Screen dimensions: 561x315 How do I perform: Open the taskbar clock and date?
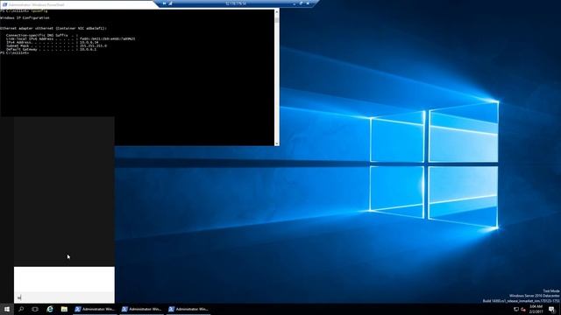536,309
